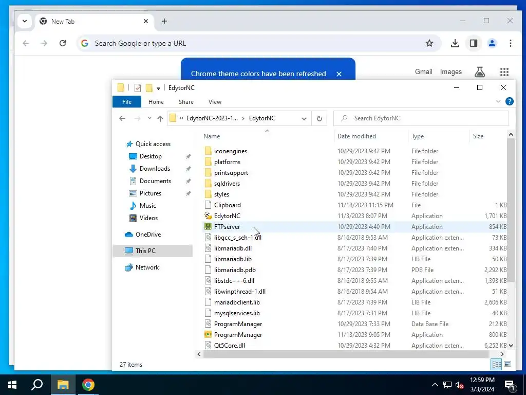The width and height of the screenshot is (526, 395).
Task: Open Gmail link
Action: pyautogui.click(x=423, y=72)
